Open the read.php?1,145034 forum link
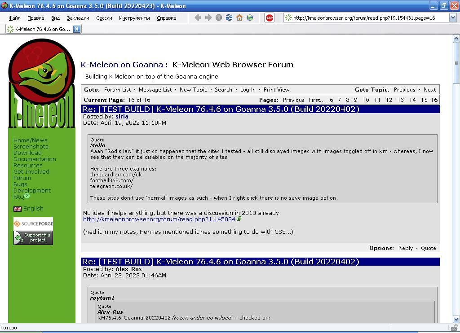The image size is (460, 333). [x=159, y=219]
